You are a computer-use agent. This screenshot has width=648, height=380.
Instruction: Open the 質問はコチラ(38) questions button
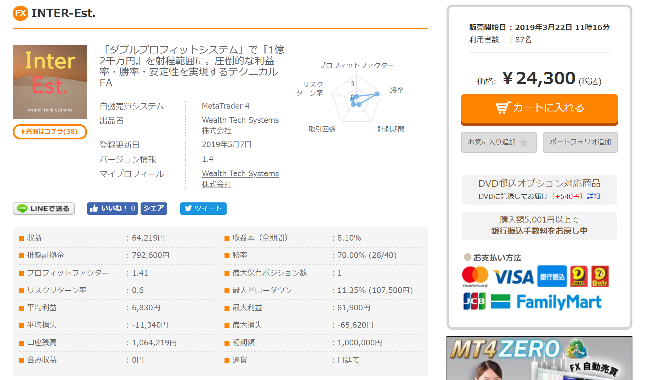(50, 132)
